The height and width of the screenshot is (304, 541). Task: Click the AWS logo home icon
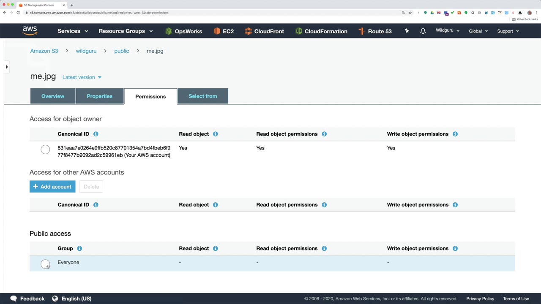(30, 31)
